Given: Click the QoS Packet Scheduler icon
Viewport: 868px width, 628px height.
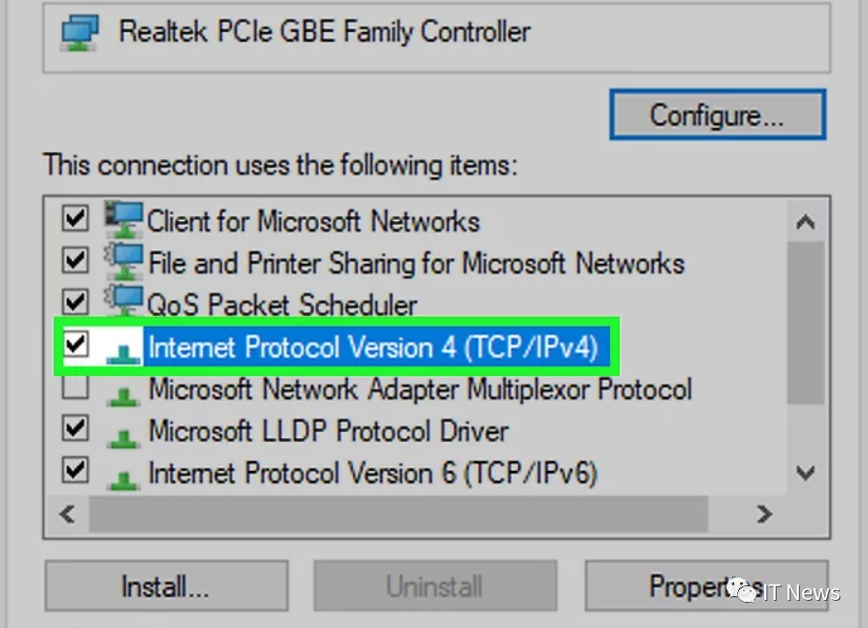Looking at the screenshot, I should coord(123,303).
